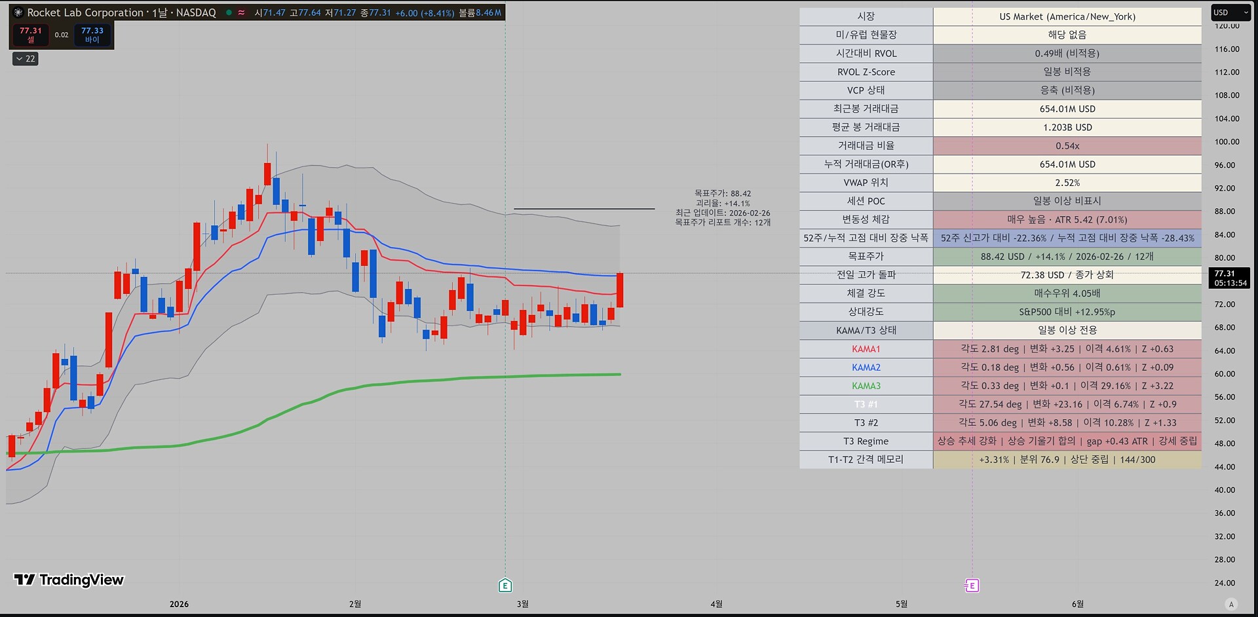This screenshot has height=617, width=1258.
Task: Click the Rocket Lab symbol logo icon
Action: [18, 12]
